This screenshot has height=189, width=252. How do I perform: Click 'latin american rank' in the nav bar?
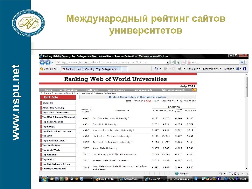pos(173,90)
